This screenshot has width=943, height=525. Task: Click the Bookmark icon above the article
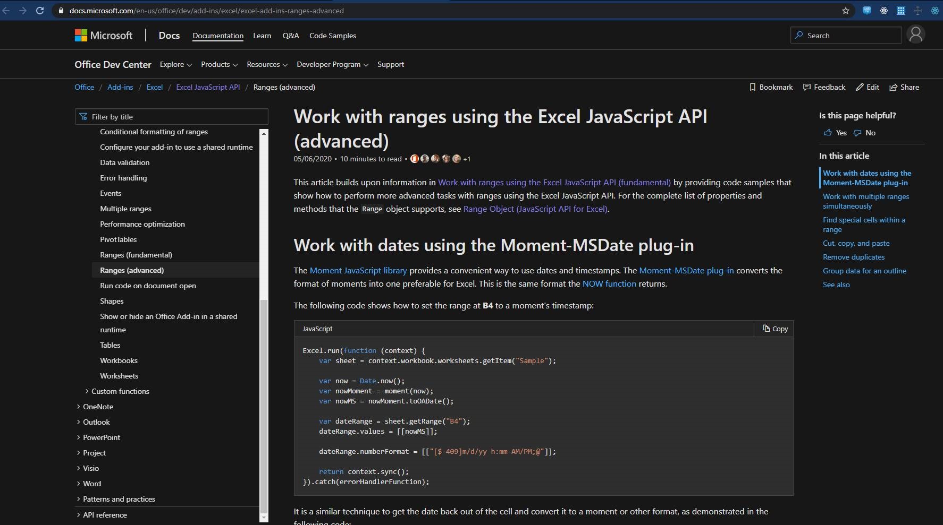click(x=771, y=87)
